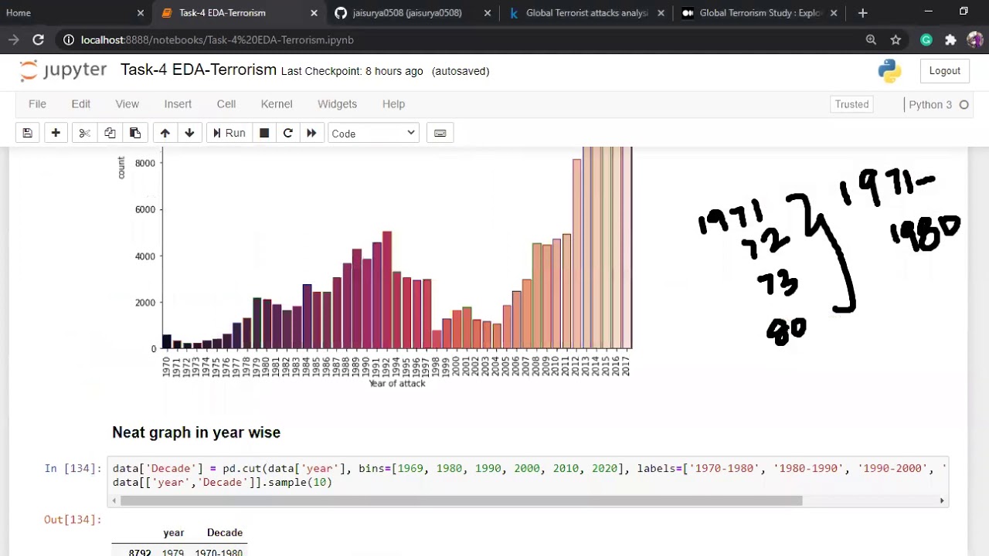Click the kernel idle circle indicator
Screen dimensions: 989x556
(x=964, y=104)
